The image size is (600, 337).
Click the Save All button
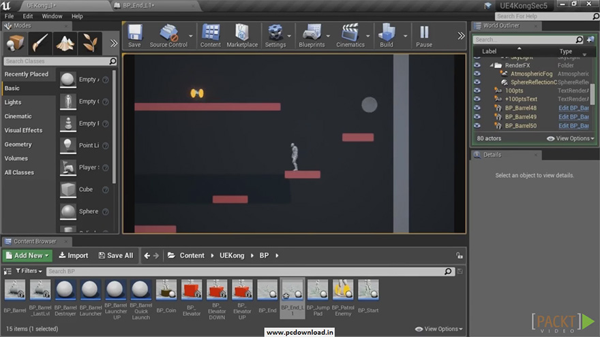point(116,255)
